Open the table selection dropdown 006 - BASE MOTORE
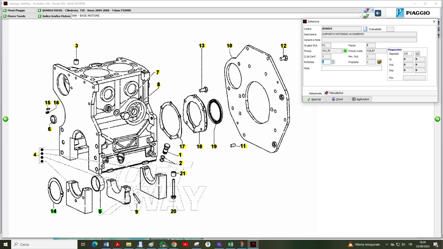Viewport: 443px width, 249px height. [360, 16]
